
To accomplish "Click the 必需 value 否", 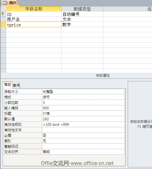I will (83, 135).
